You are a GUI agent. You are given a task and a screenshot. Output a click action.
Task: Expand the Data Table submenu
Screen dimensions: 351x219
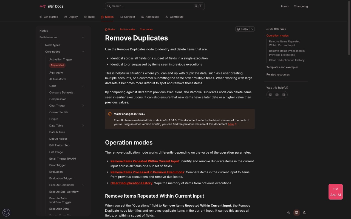click(83, 126)
